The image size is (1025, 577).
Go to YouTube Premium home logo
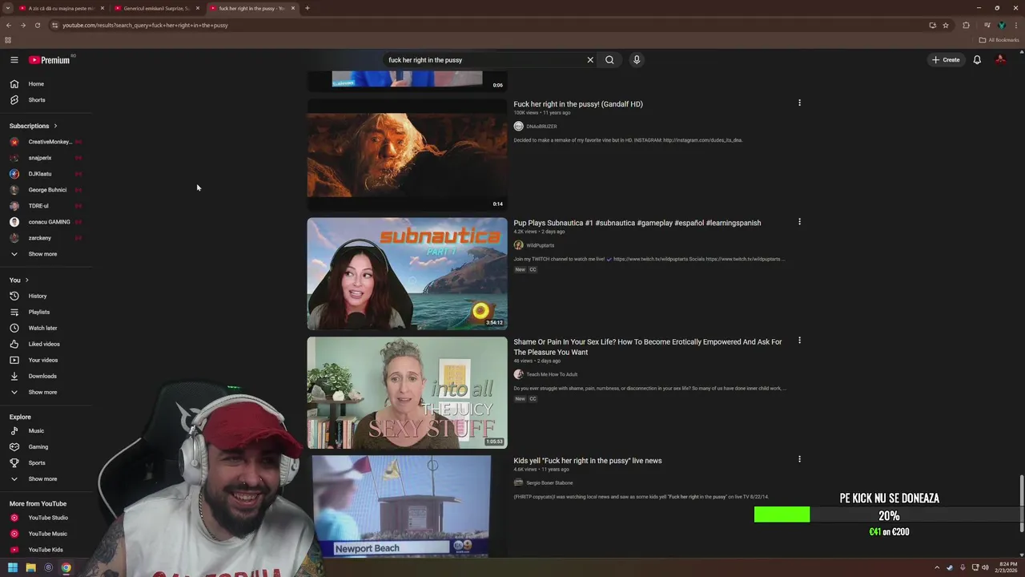click(x=50, y=60)
